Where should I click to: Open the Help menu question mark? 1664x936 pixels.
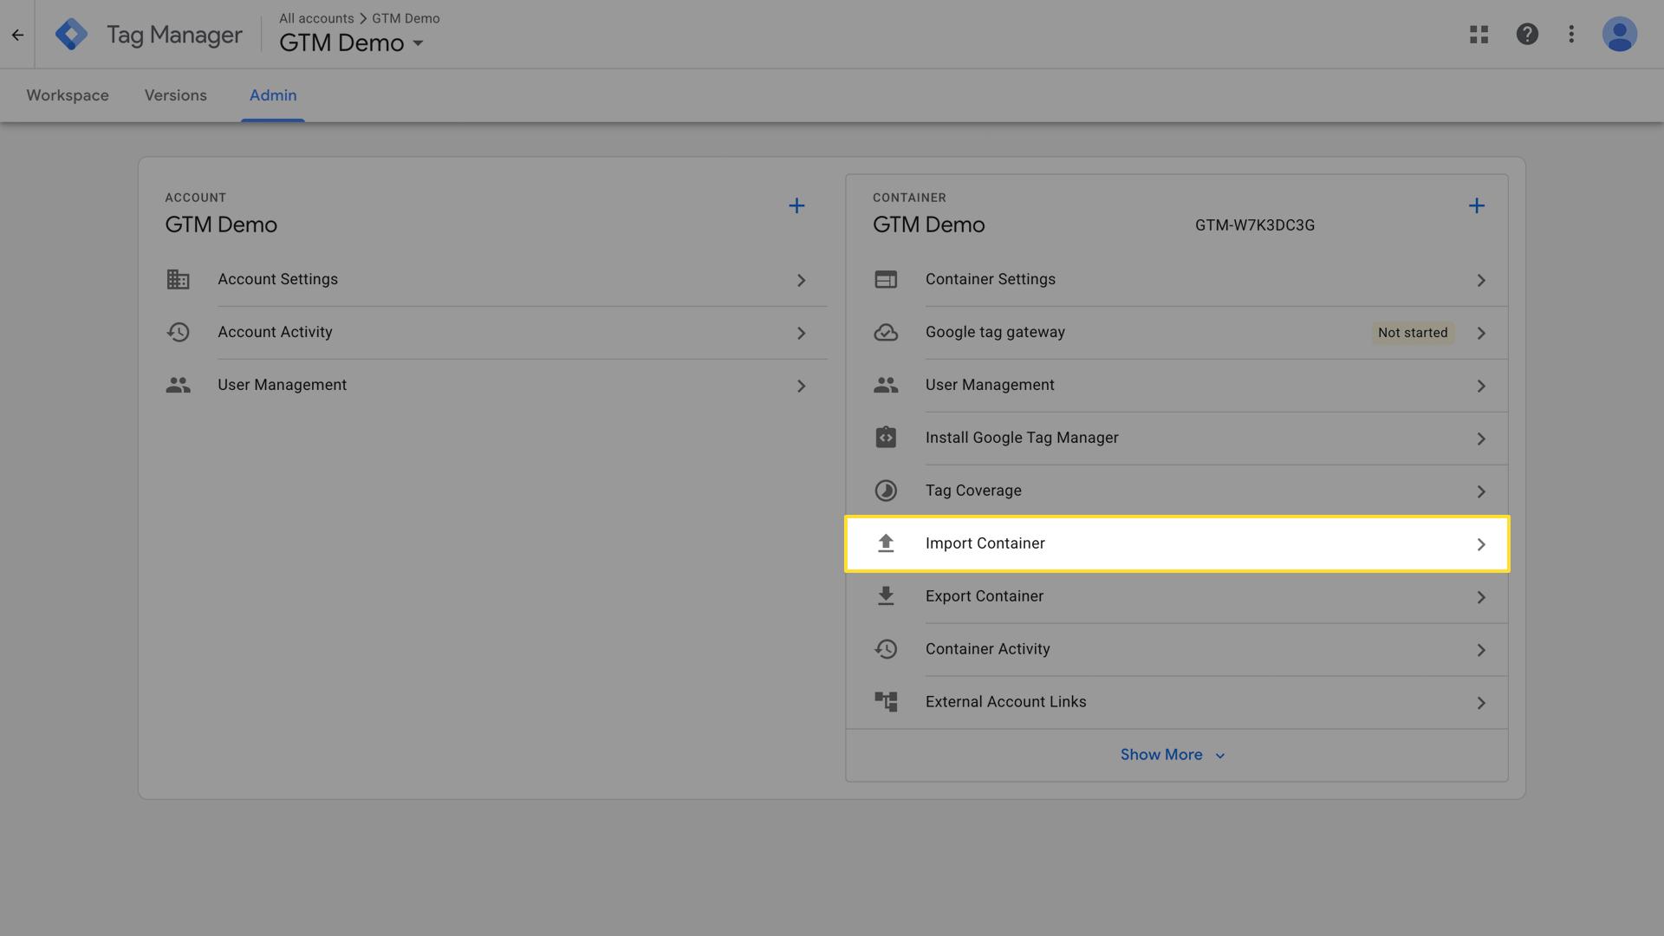[1527, 34]
